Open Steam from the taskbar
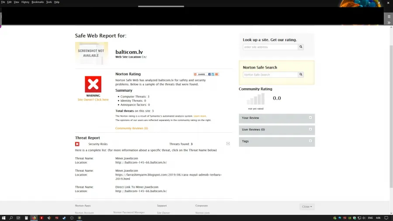 64,218
